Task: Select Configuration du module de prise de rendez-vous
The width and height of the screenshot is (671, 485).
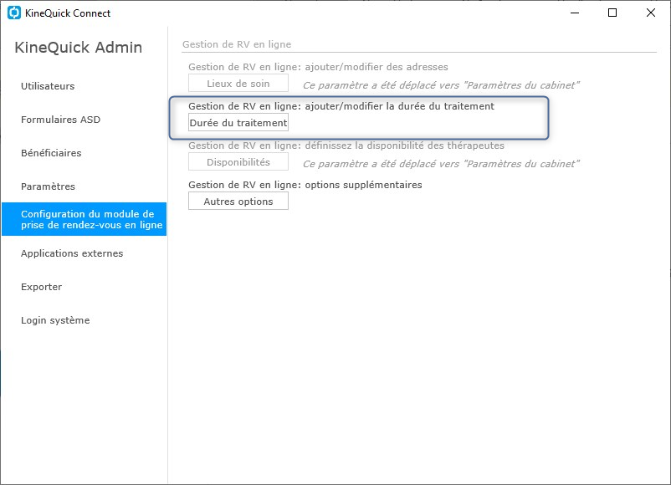Action: point(84,219)
